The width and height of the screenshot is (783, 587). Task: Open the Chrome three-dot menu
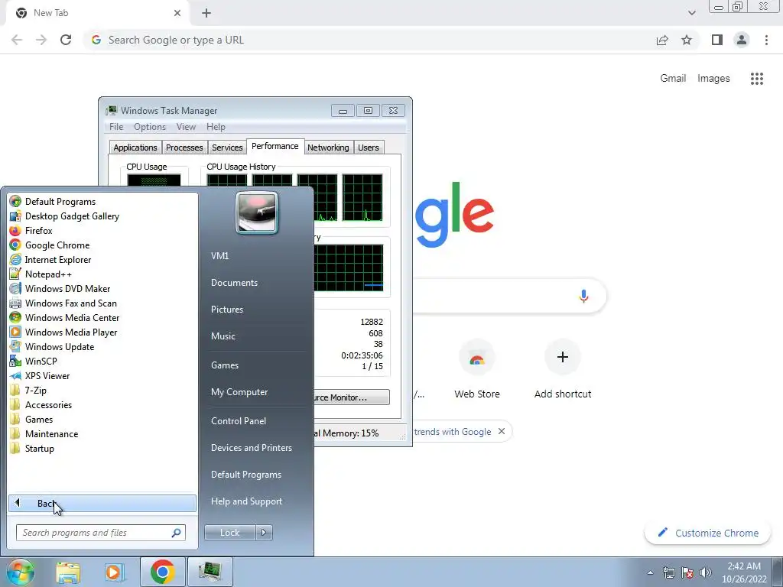[x=766, y=40]
